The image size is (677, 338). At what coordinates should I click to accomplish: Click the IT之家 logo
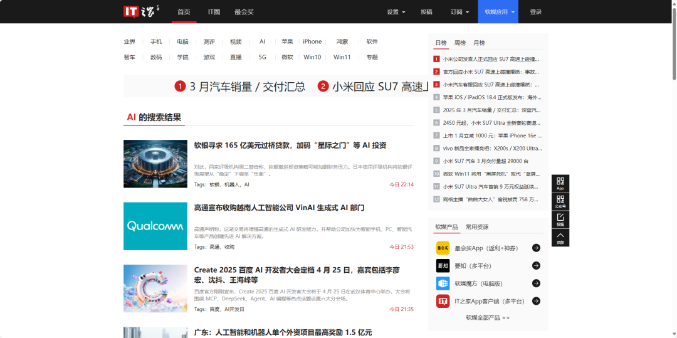click(x=142, y=11)
